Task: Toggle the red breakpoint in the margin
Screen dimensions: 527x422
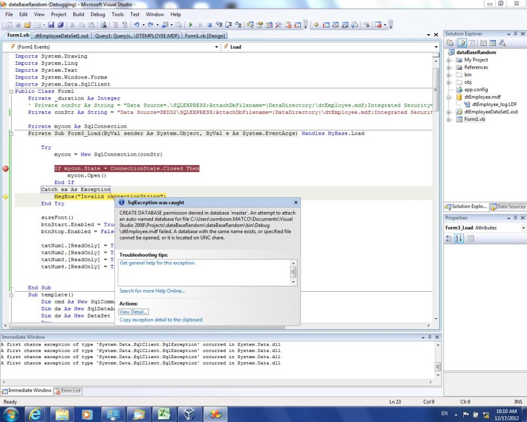Action: click(6, 169)
